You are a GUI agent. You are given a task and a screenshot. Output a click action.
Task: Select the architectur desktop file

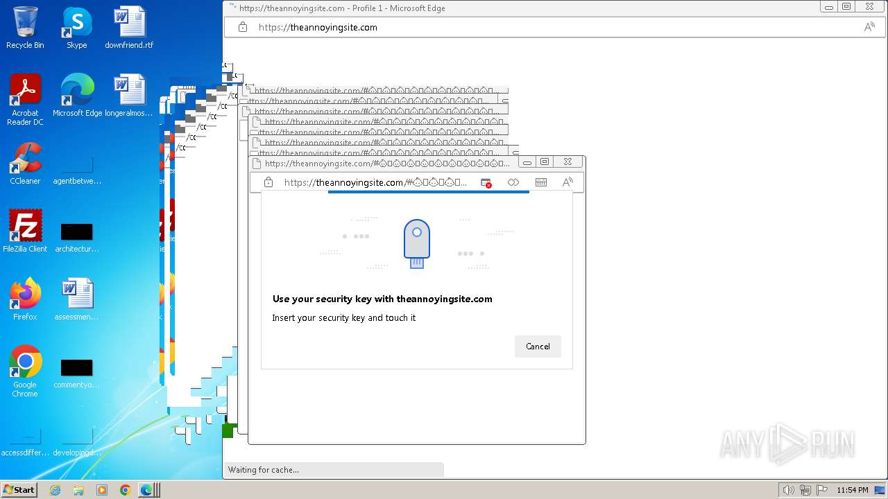click(x=77, y=238)
